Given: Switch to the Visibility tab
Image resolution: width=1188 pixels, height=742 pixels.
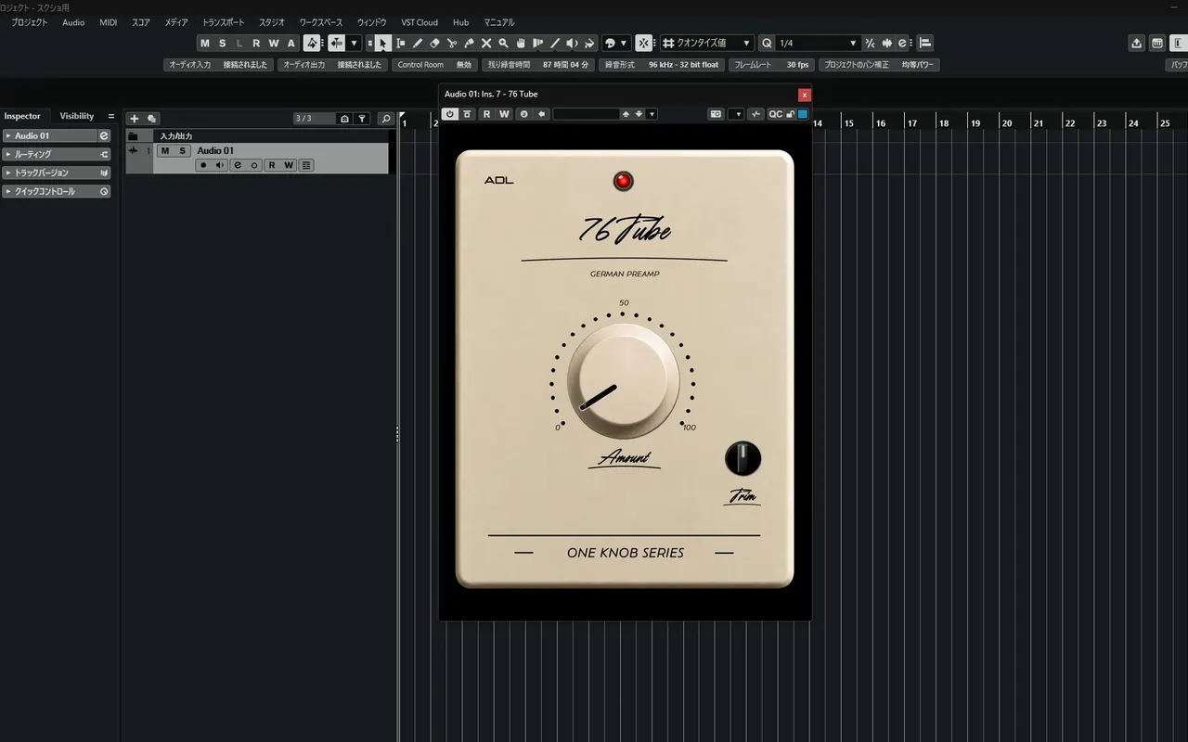Looking at the screenshot, I should pos(77,116).
